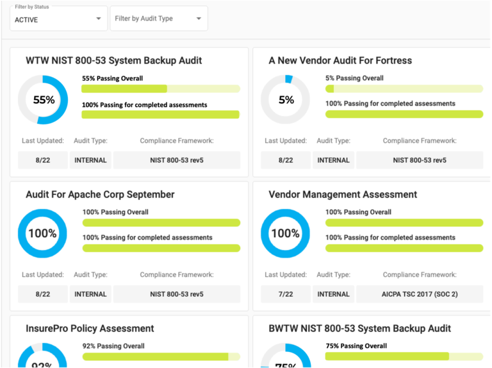
Task: Click the 5% Passing Overall progress bar
Action: coord(404,88)
